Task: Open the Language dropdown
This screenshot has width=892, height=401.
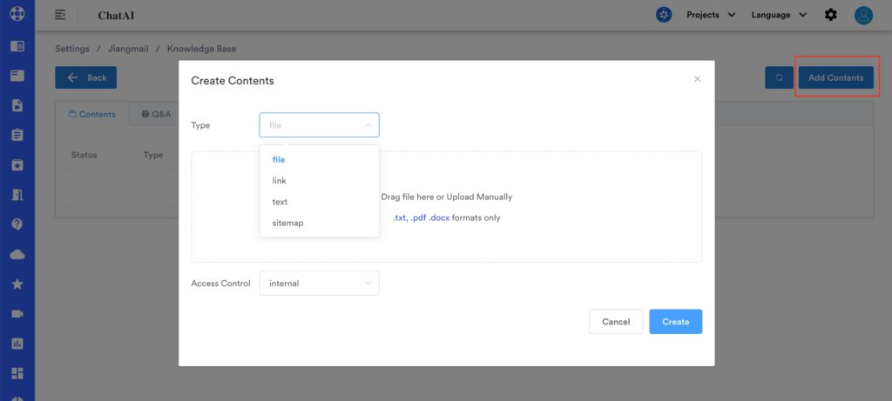Action: point(779,15)
